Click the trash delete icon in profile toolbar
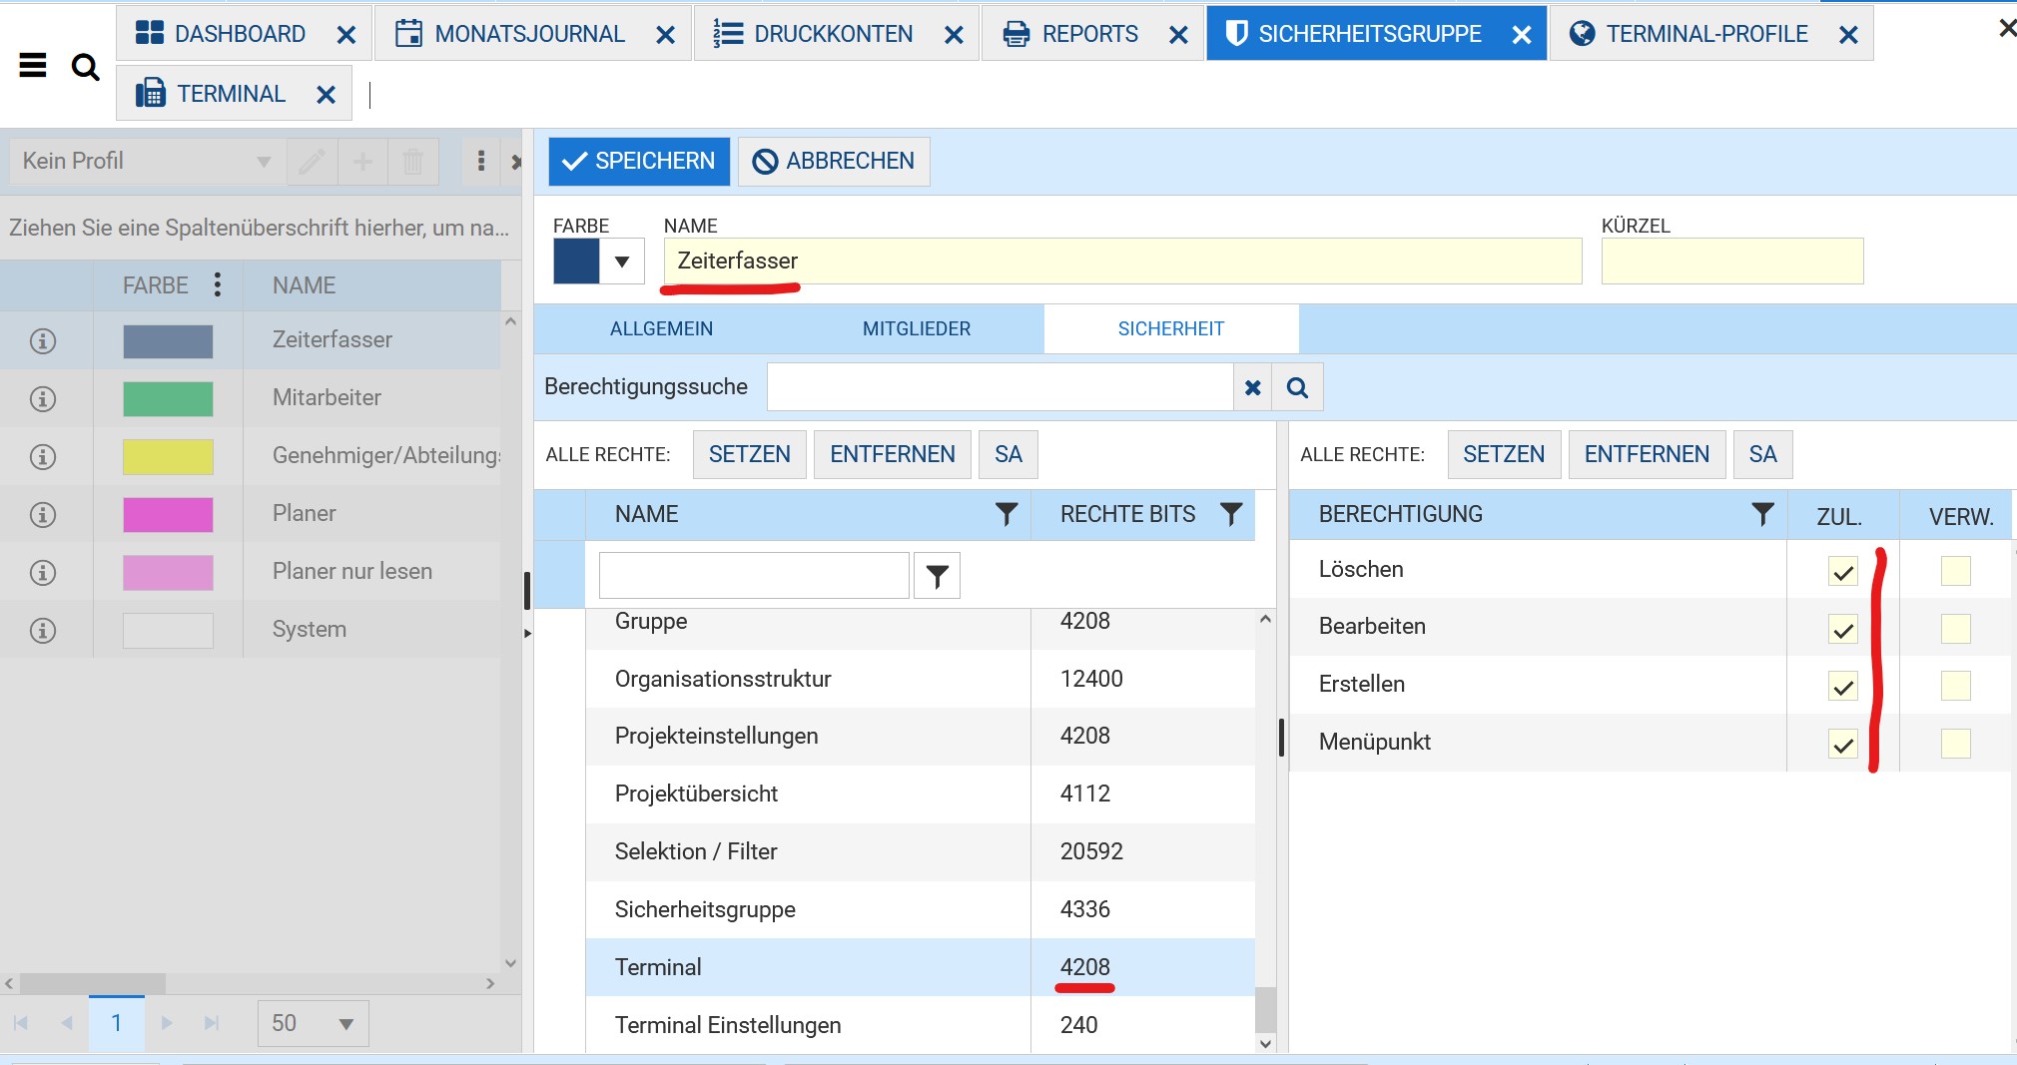The height and width of the screenshot is (1065, 2017). click(x=413, y=161)
